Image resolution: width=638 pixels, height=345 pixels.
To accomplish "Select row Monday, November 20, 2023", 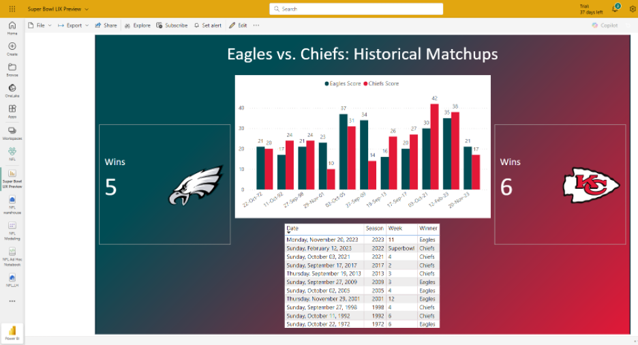I will click(362, 239).
